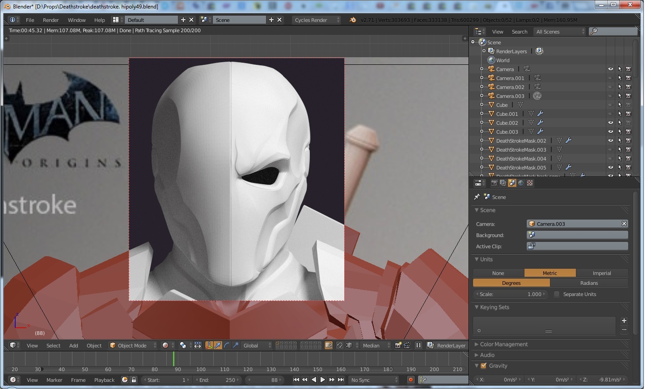Open the All Scenes outliner dropdown
Viewport: 651px width, 389px height.
tap(560, 31)
